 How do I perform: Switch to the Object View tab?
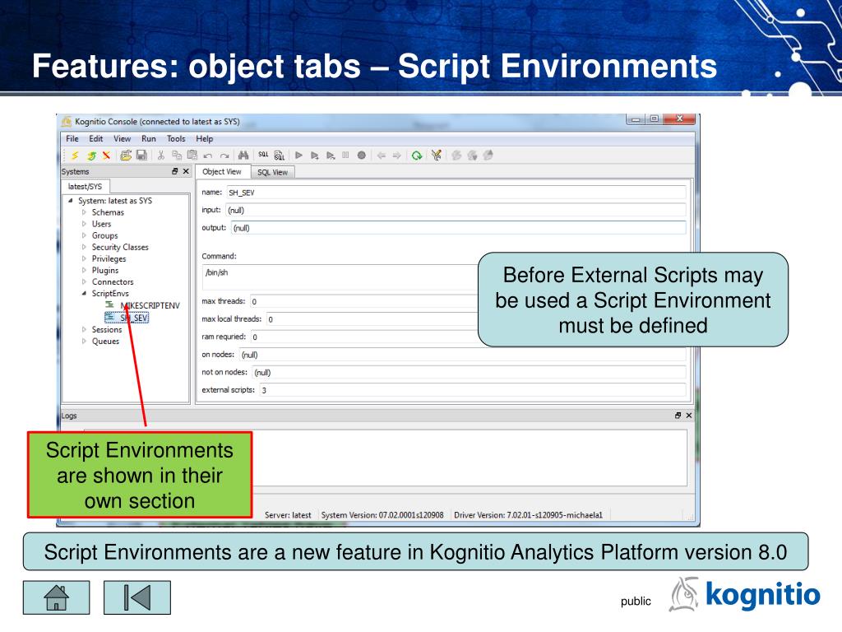222,171
